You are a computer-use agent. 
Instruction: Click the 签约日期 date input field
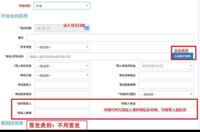[59, 28]
